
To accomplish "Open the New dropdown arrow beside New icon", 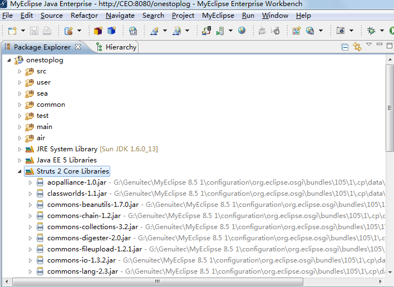I will click(x=23, y=31).
